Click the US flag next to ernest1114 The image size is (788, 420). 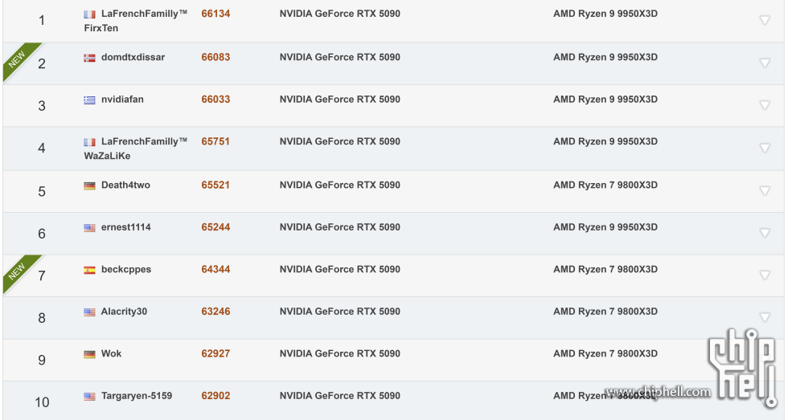point(89,228)
